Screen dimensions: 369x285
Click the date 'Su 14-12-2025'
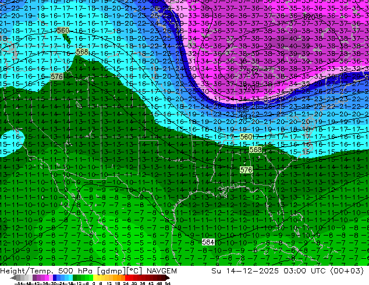tap(245, 271)
